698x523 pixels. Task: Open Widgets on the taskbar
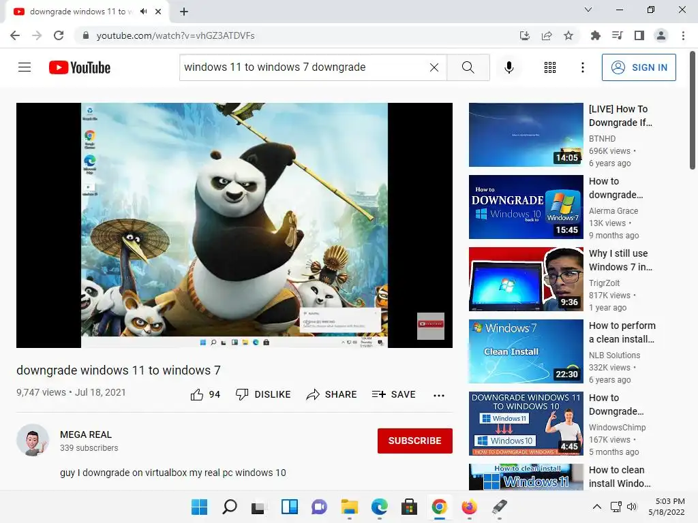(289, 507)
